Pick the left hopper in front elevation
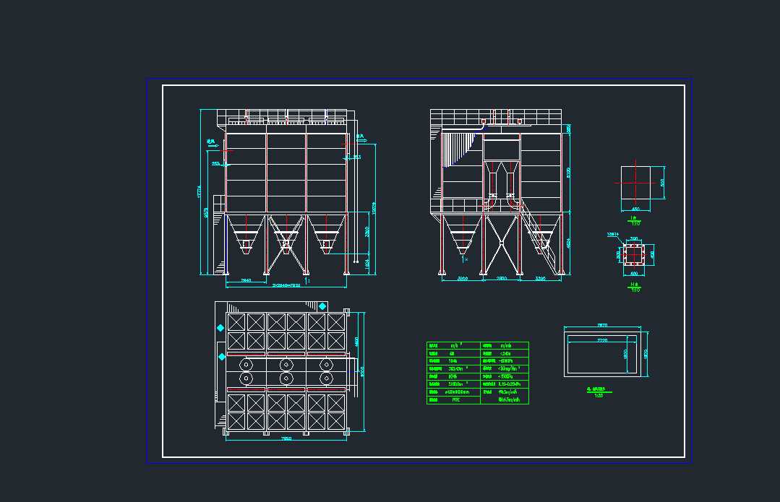This screenshot has height=502, width=780. coord(246,235)
